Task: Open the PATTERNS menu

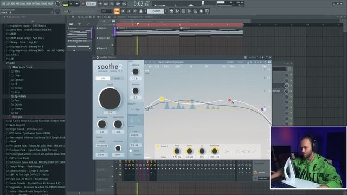Action: pos(21,4)
